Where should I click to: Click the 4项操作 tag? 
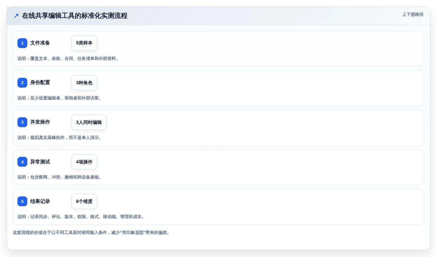(84, 162)
